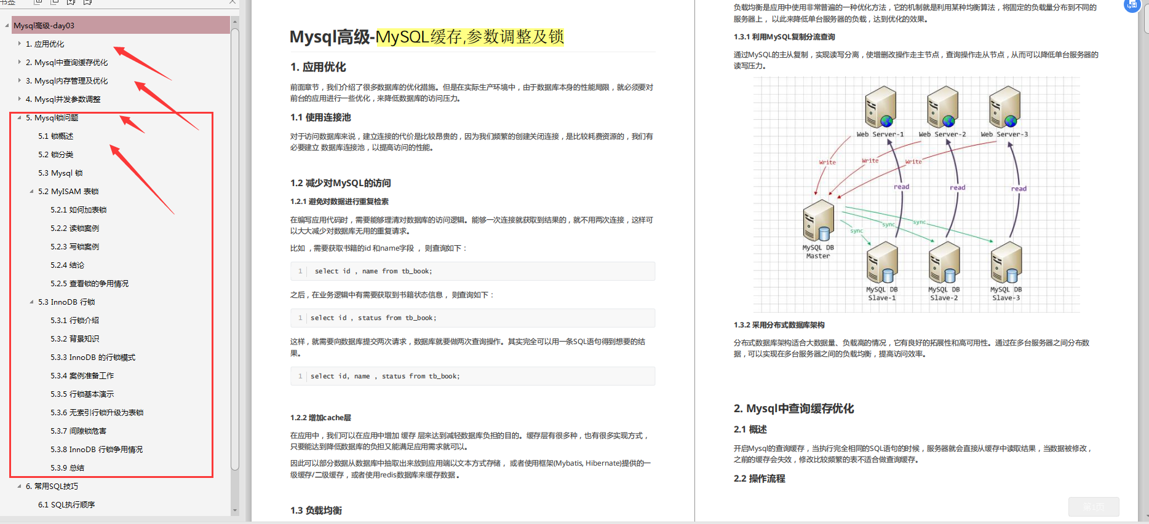Viewport: 1149px width, 524px height.
Task: Click the heading 1.2 减少对MySQL的访问
Action: coord(341,183)
